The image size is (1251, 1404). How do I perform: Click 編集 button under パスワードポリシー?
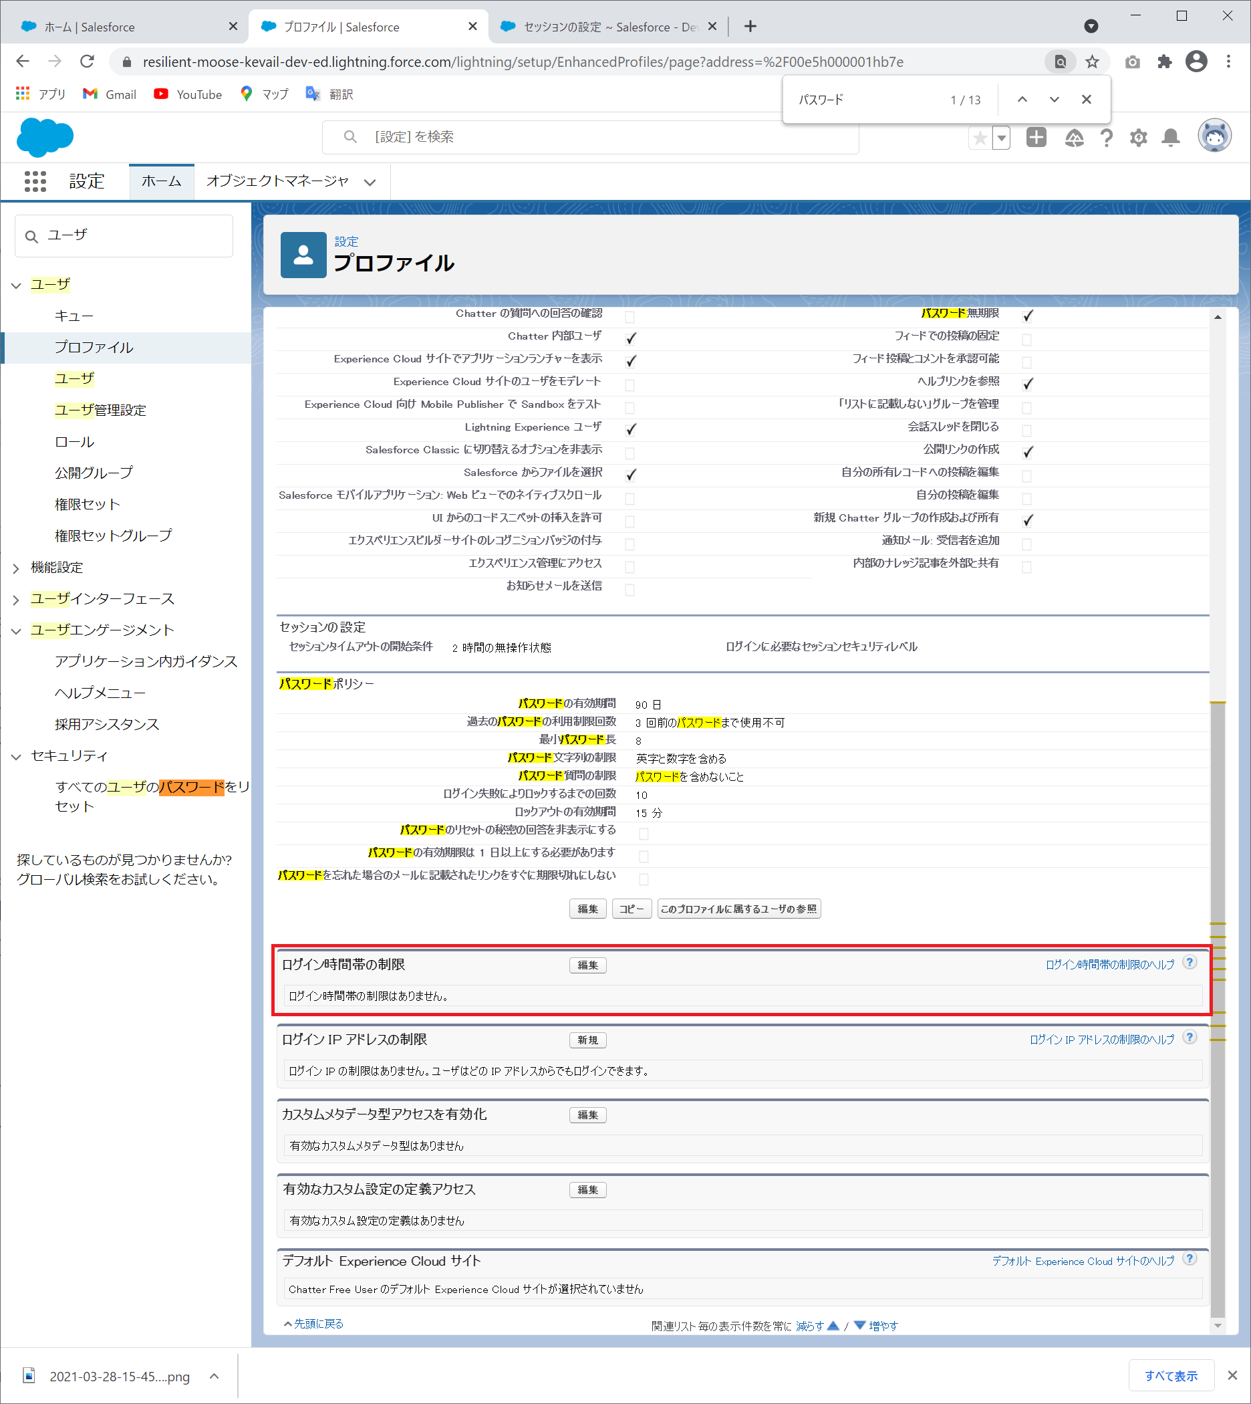(587, 909)
